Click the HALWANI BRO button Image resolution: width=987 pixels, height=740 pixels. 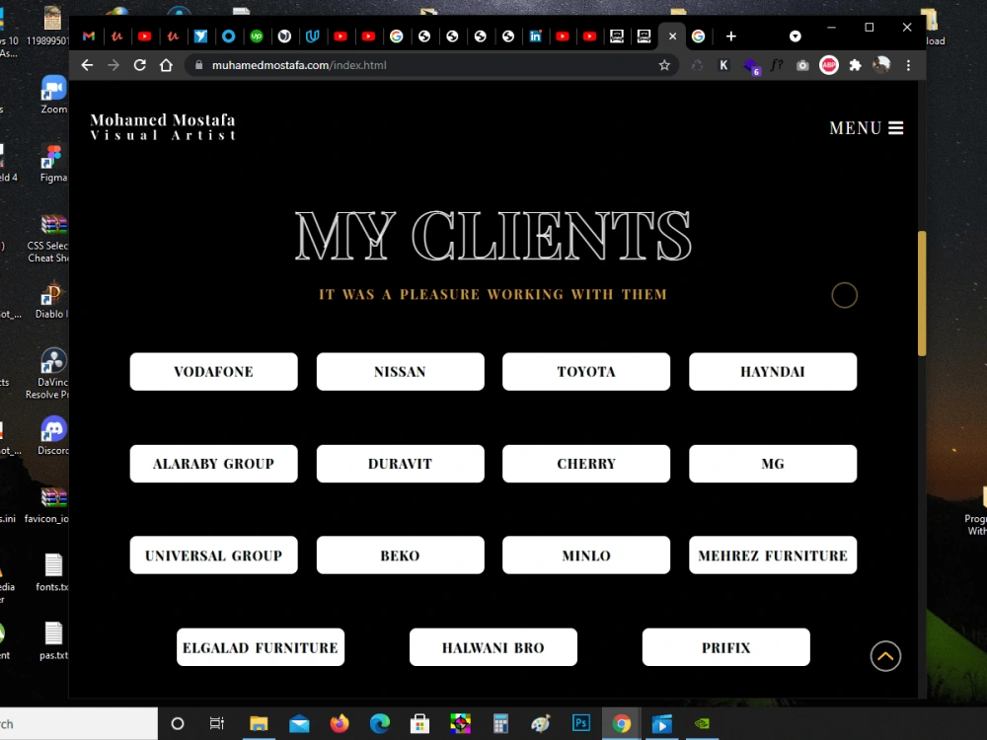pyautogui.click(x=493, y=647)
